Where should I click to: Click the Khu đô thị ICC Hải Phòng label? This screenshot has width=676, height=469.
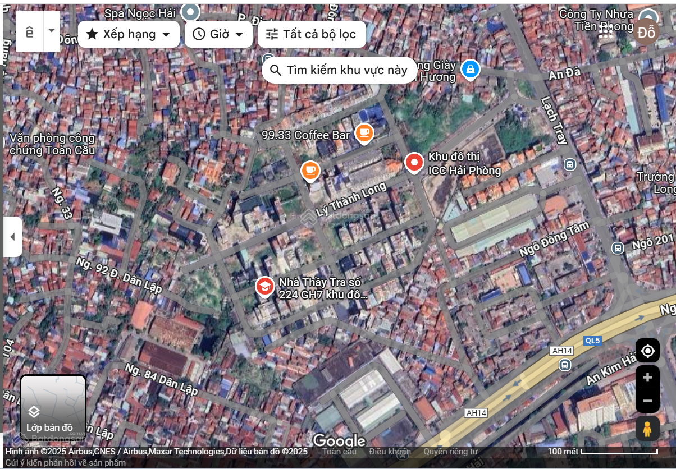(x=464, y=163)
